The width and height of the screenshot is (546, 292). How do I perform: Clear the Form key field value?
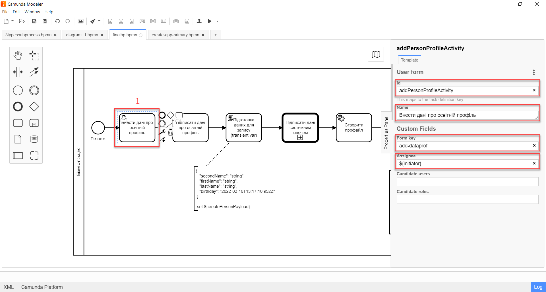(534, 145)
